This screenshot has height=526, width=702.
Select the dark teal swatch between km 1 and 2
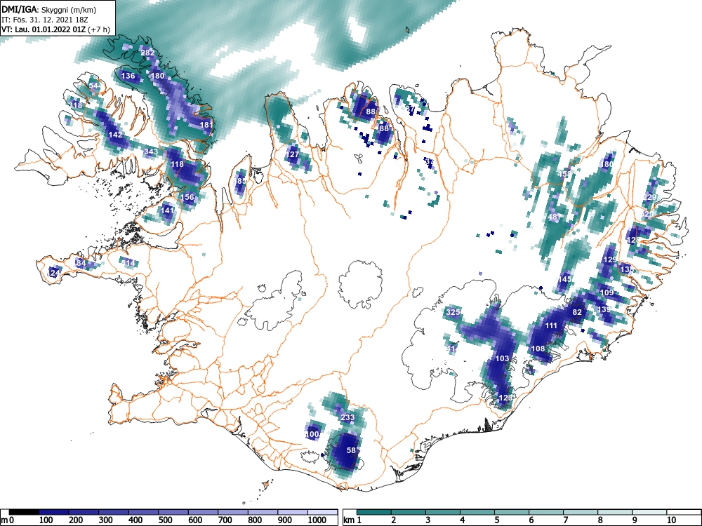click(x=374, y=512)
